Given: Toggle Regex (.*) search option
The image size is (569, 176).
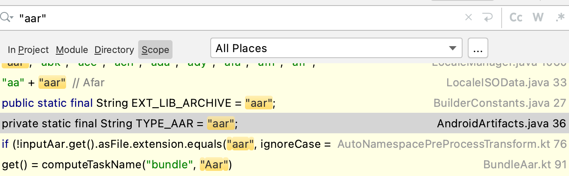Looking at the screenshot, I should click(560, 18).
